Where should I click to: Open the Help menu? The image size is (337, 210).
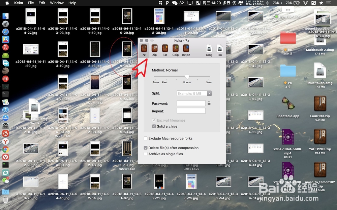(72, 3)
